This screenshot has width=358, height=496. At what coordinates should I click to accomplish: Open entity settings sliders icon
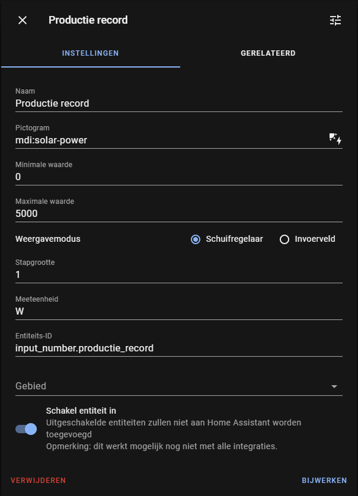click(x=335, y=20)
